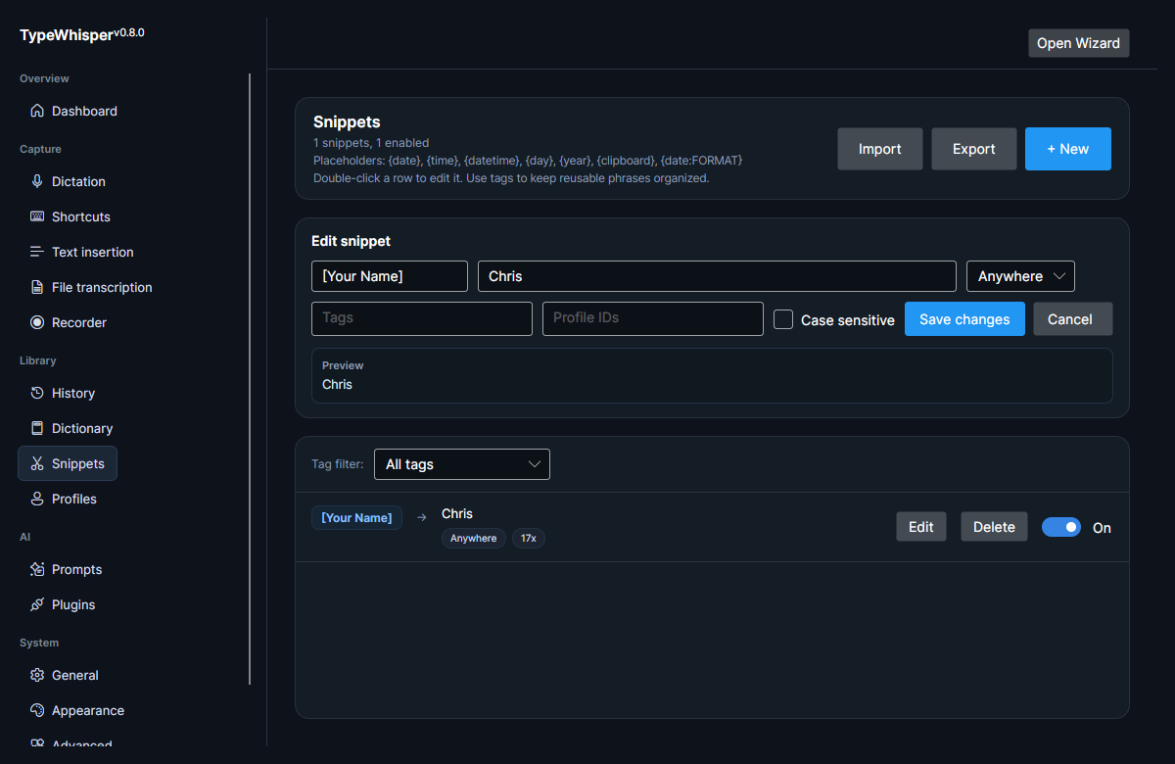Click Save changes
Screen dimensions: 1175x764
[x=964, y=319]
